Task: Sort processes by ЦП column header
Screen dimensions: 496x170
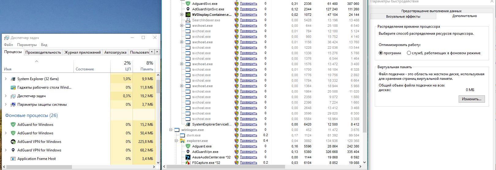Action: pyautogui.click(x=122, y=66)
